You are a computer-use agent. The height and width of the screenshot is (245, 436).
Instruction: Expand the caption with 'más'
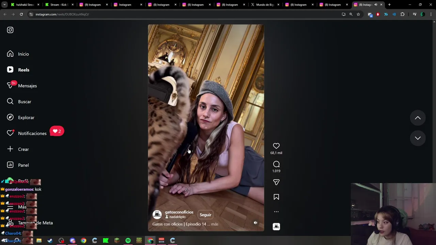tap(215, 224)
